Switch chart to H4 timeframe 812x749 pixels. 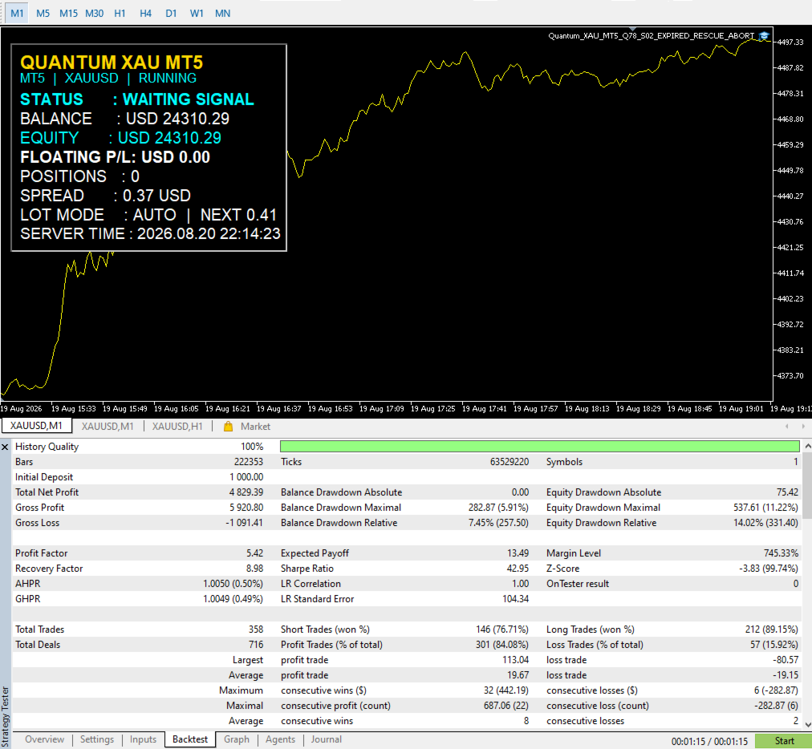click(x=145, y=14)
